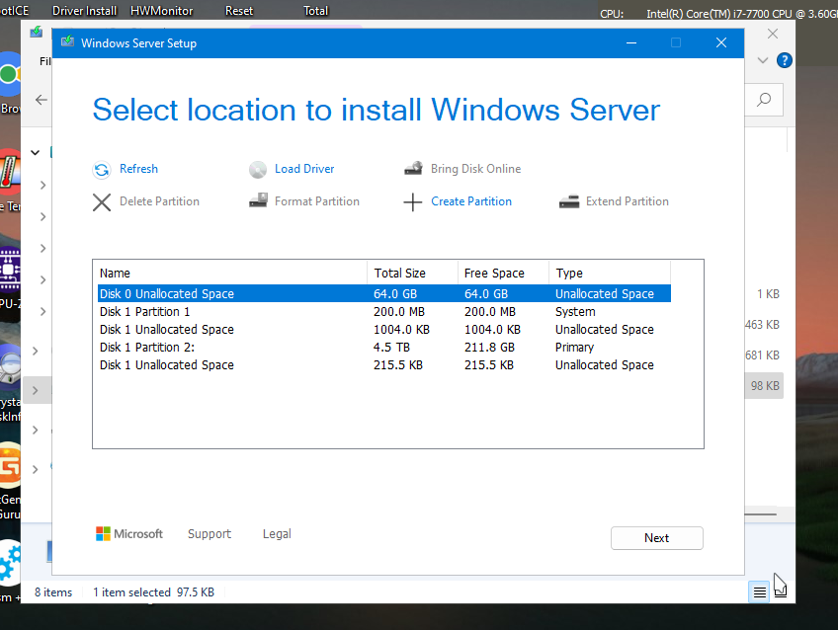The width and height of the screenshot is (838, 630).
Task: Click the Reset item in the top bar
Action: point(239,10)
